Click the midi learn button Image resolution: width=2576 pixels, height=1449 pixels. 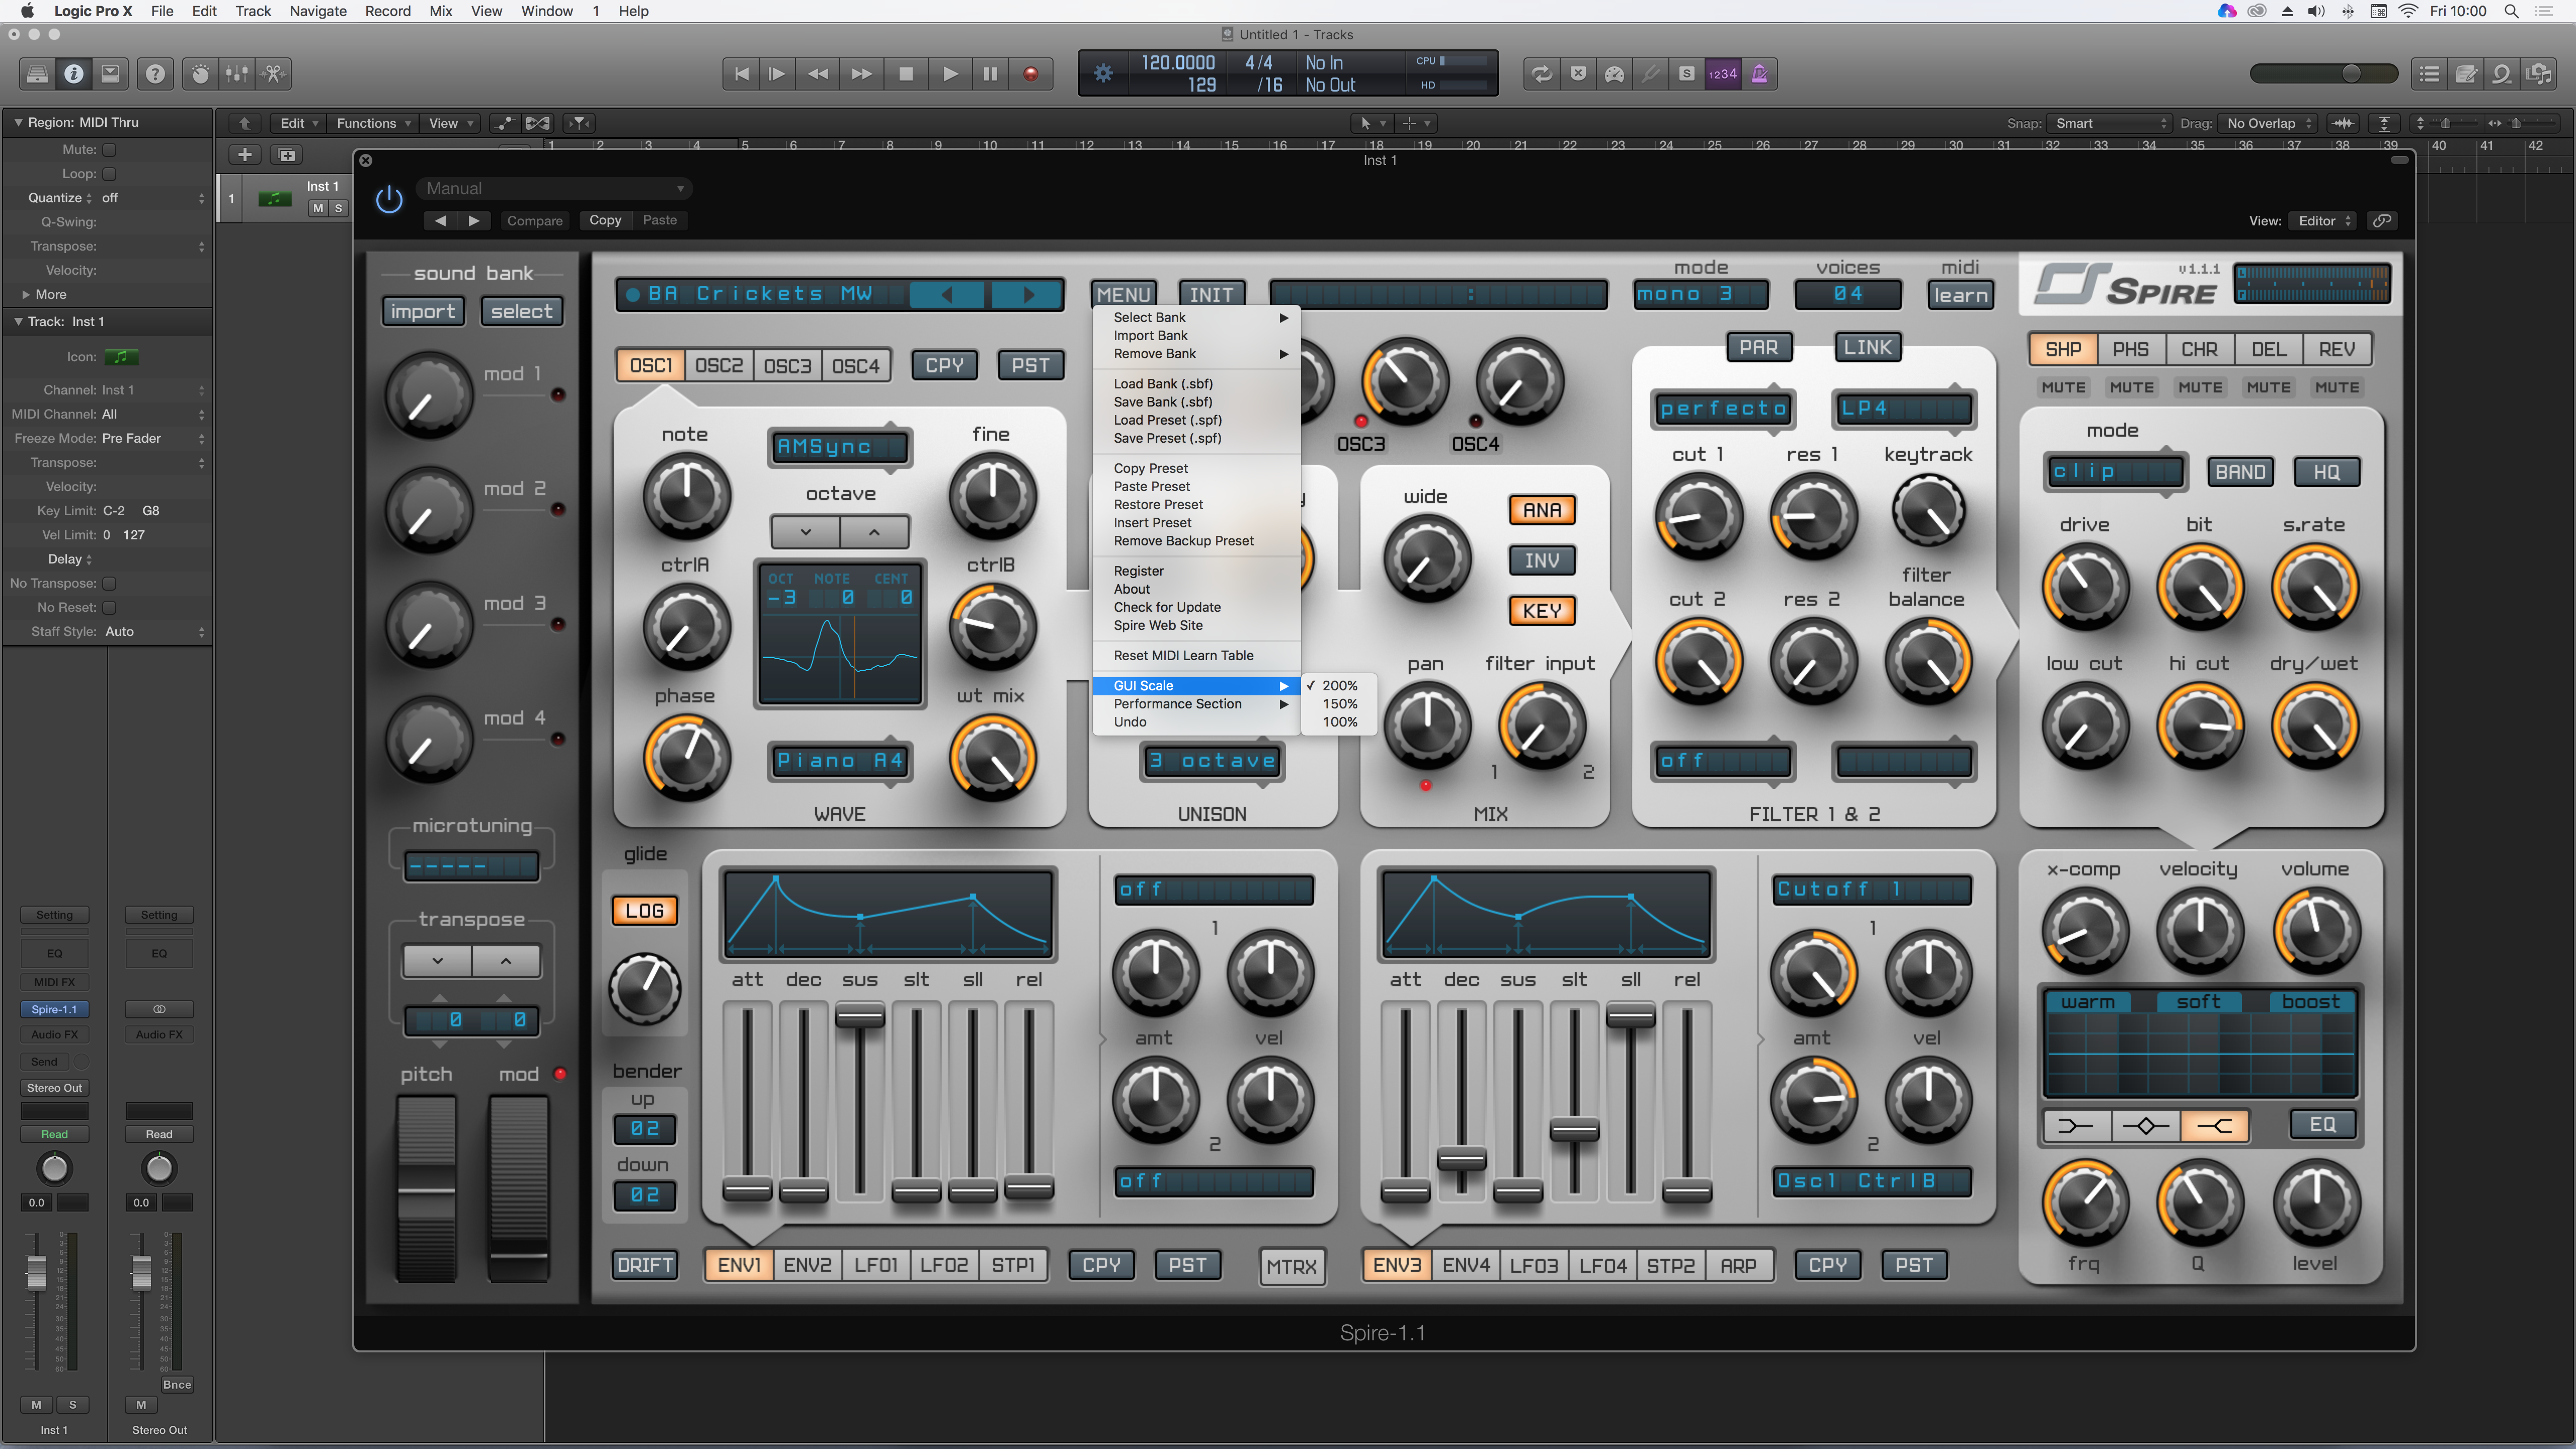1960,295
